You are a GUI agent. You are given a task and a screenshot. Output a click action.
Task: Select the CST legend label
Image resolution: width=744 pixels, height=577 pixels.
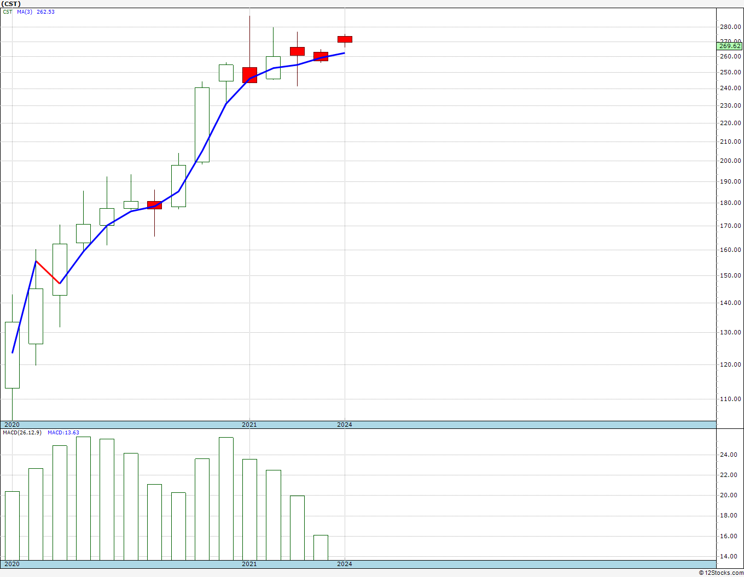[x=8, y=12]
